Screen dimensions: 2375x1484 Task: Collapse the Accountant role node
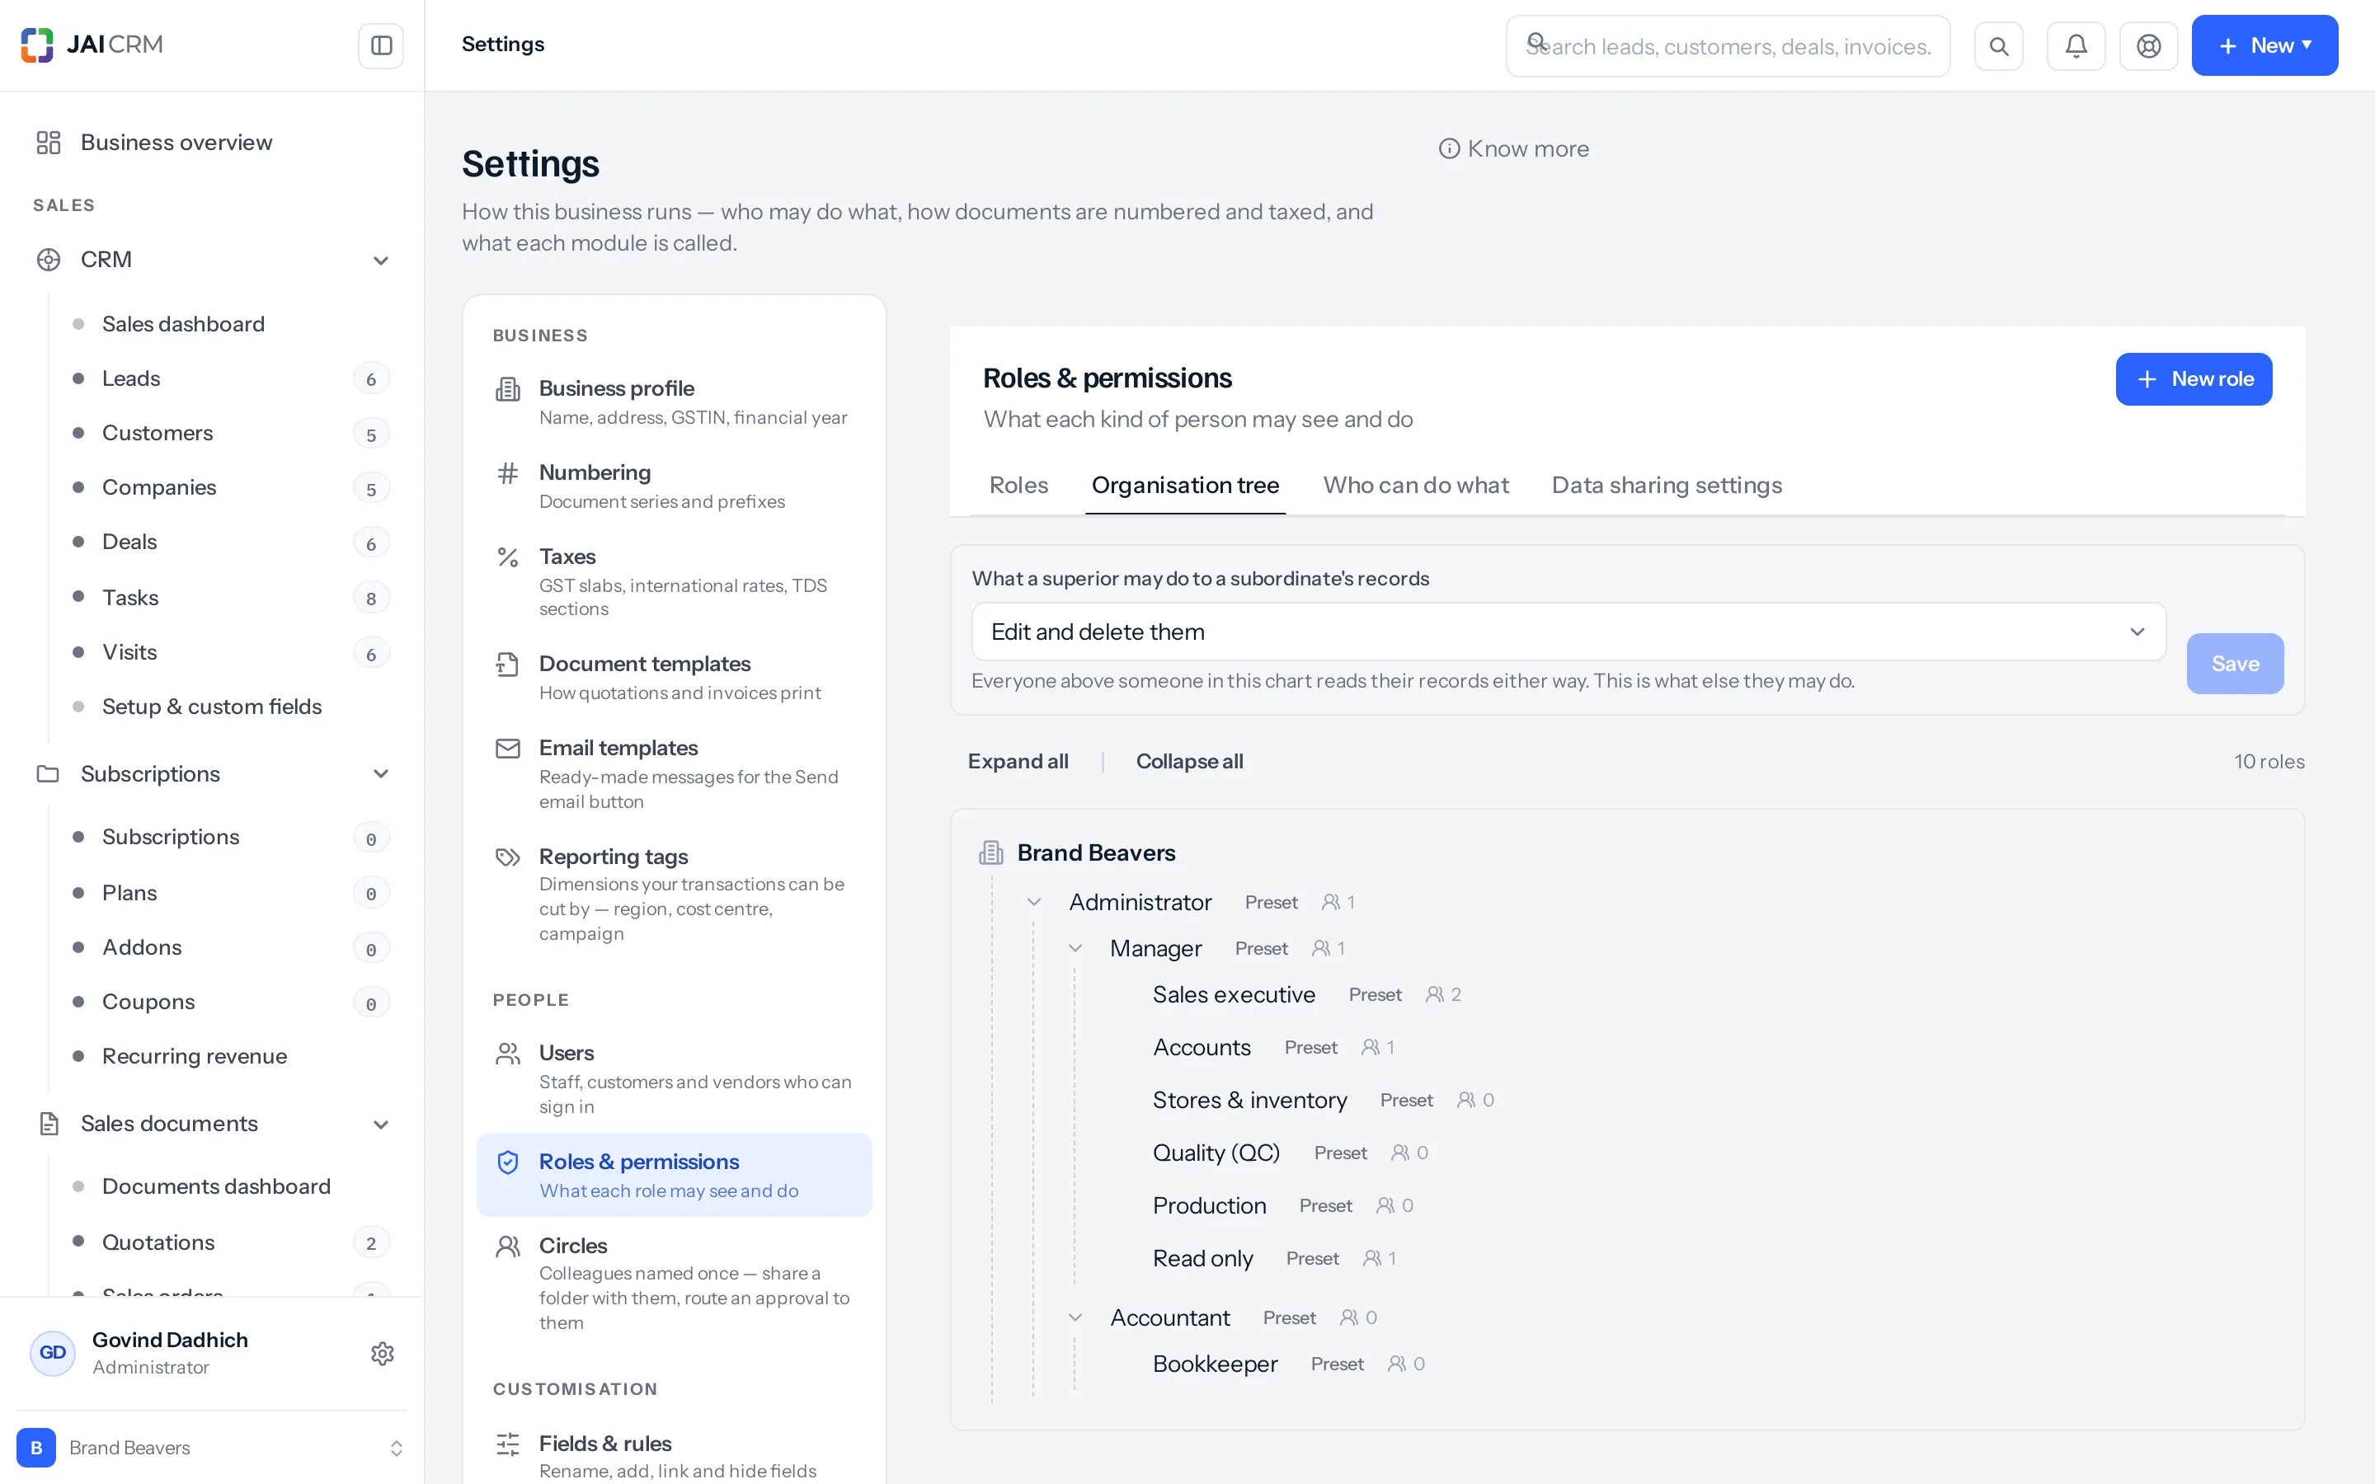pos(1075,1317)
